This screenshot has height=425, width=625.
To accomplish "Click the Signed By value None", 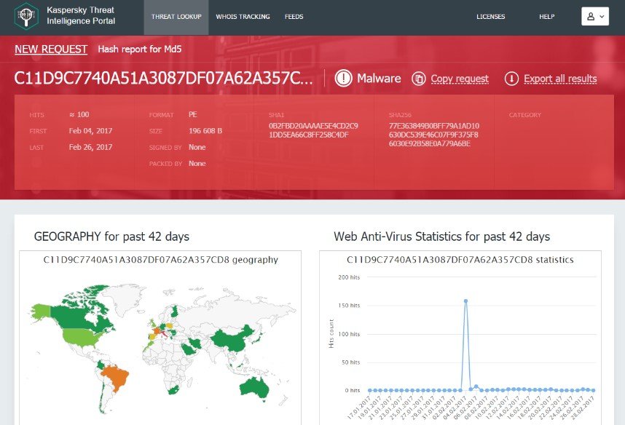I will click(197, 147).
